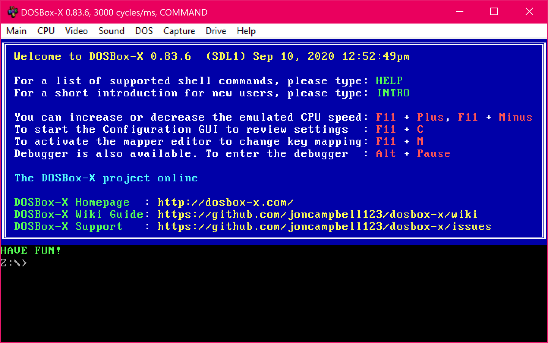The image size is (548, 343).
Task: Click the Z:\> command prompt
Action: (x=14, y=263)
